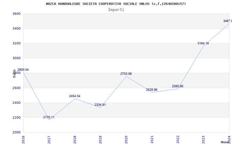Click the 3400 y-axis value
Screen dimensions: 232x145
16,28
